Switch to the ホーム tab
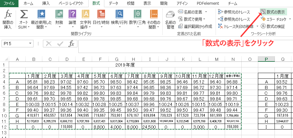The image size is (293, 138). [x=29, y=3]
